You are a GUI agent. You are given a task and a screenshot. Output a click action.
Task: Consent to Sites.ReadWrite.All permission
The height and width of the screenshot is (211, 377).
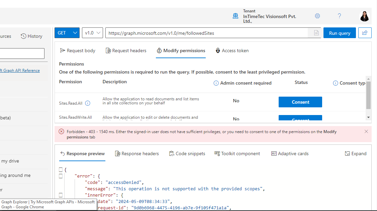click(x=300, y=118)
